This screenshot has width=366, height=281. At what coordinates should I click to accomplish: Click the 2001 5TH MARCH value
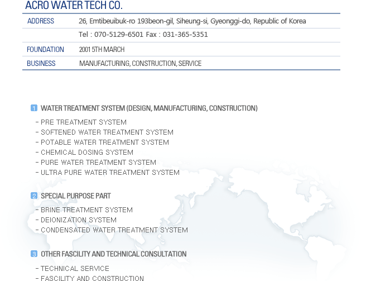[102, 50]
